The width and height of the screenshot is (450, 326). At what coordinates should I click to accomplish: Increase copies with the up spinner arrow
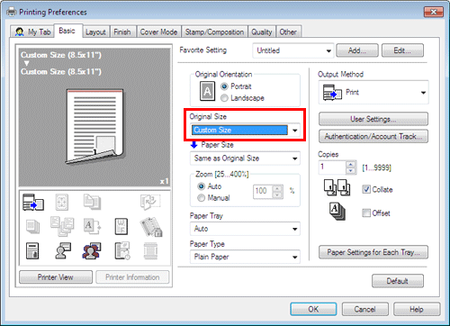coord(350,164)
